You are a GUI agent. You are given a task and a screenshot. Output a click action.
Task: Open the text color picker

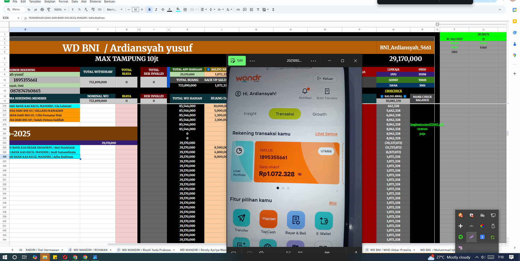pos(170,9)
